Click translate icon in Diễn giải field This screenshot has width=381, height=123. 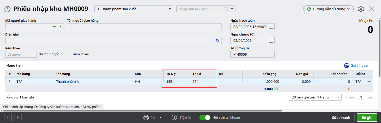[217, 40]
